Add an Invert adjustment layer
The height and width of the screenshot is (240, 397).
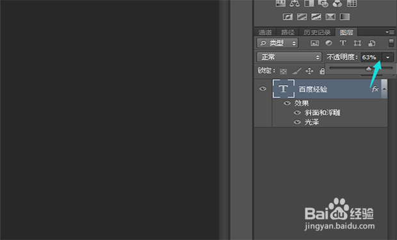coord(288,17)
